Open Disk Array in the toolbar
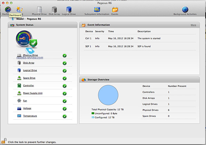 [54, 11]
